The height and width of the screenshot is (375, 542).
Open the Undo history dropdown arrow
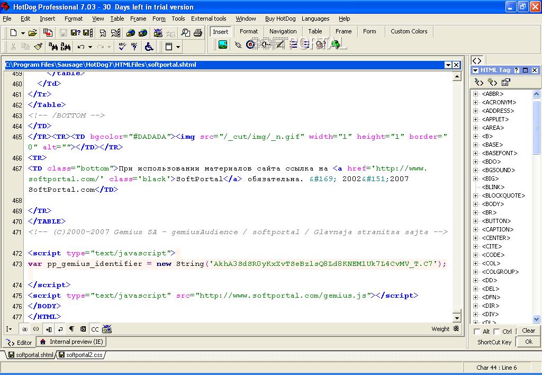click(x=90, y=47)
